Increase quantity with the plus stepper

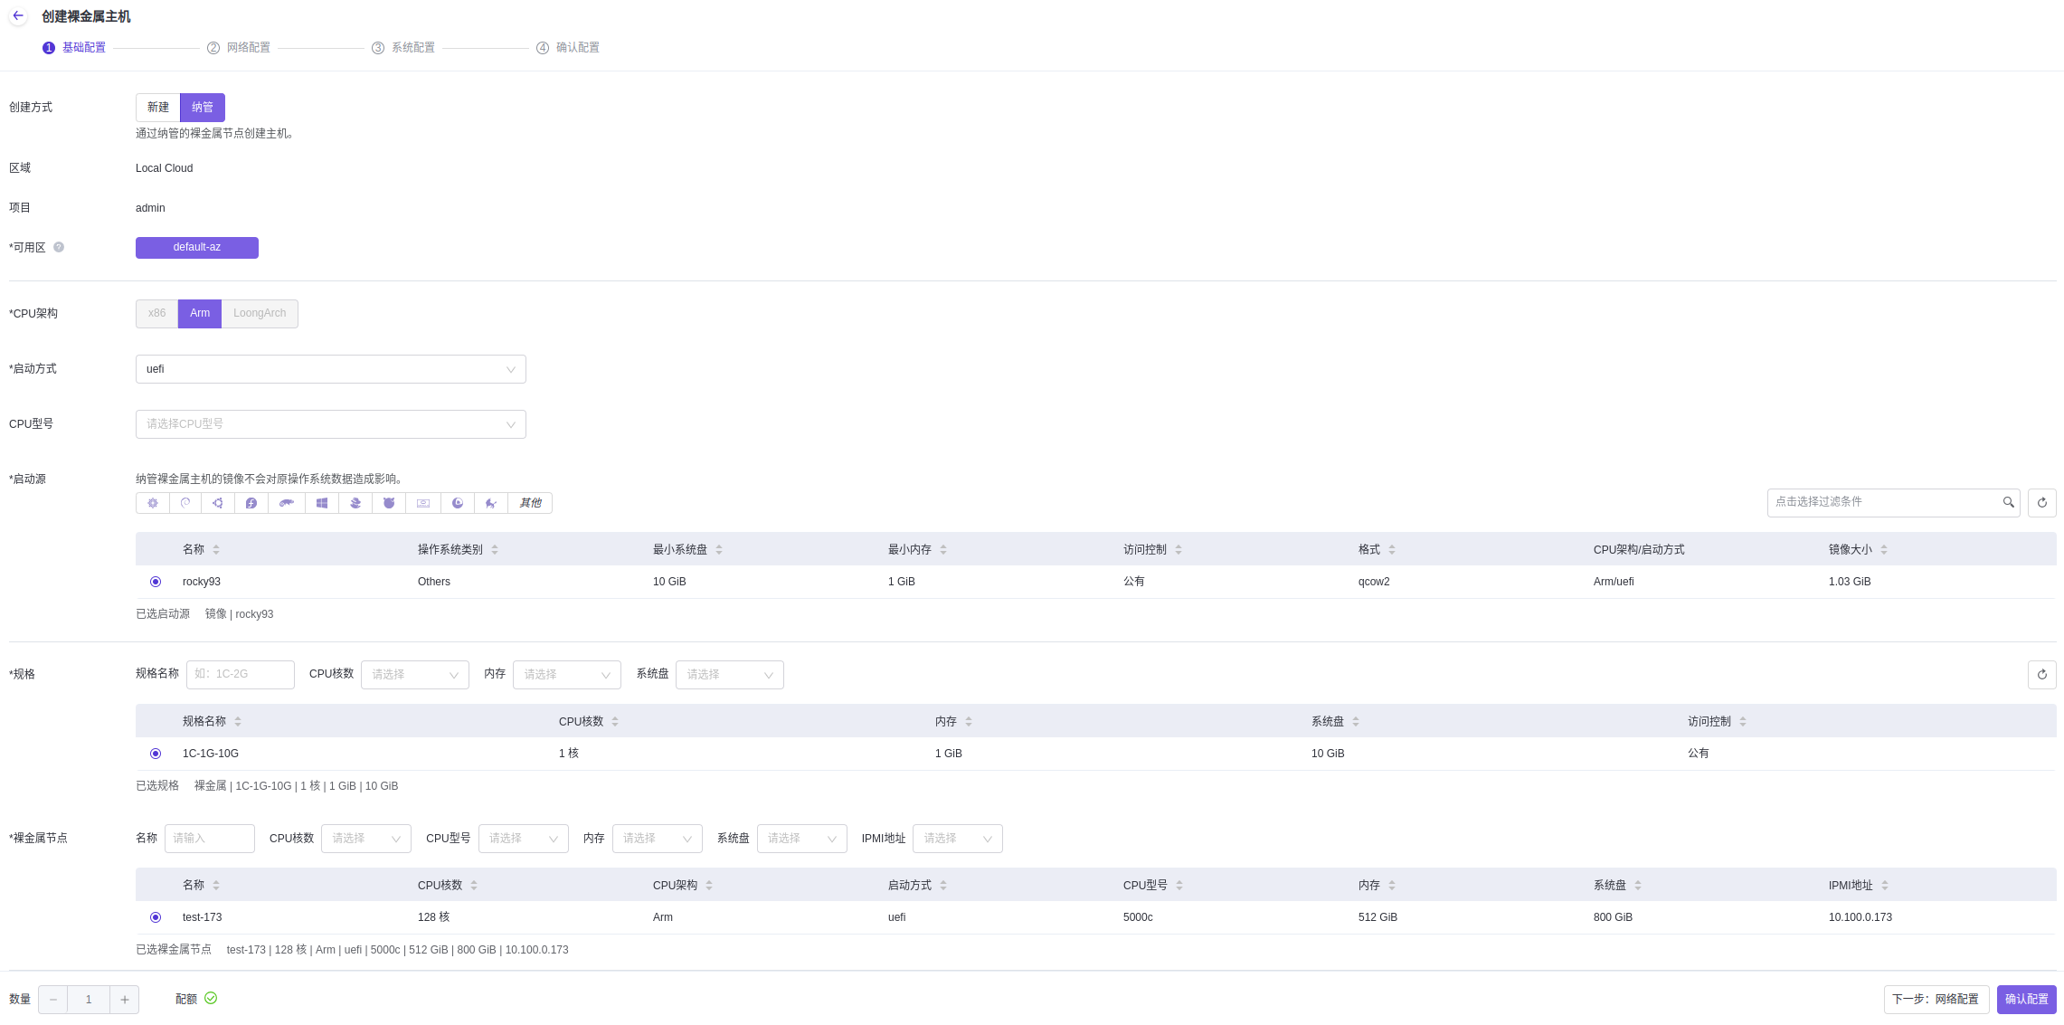coord(125,1000)
